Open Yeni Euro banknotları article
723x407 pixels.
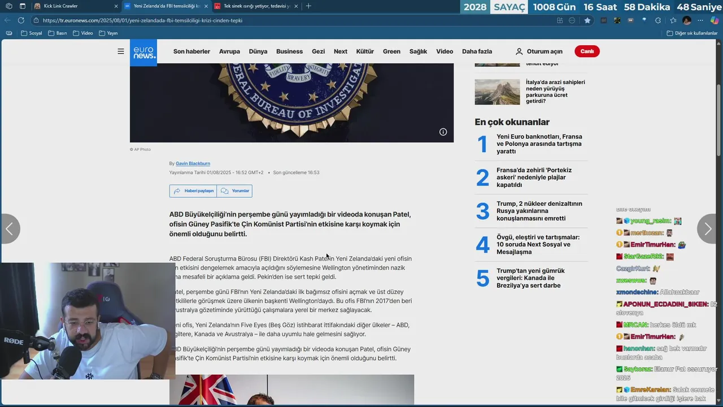(x=539, y=144)
